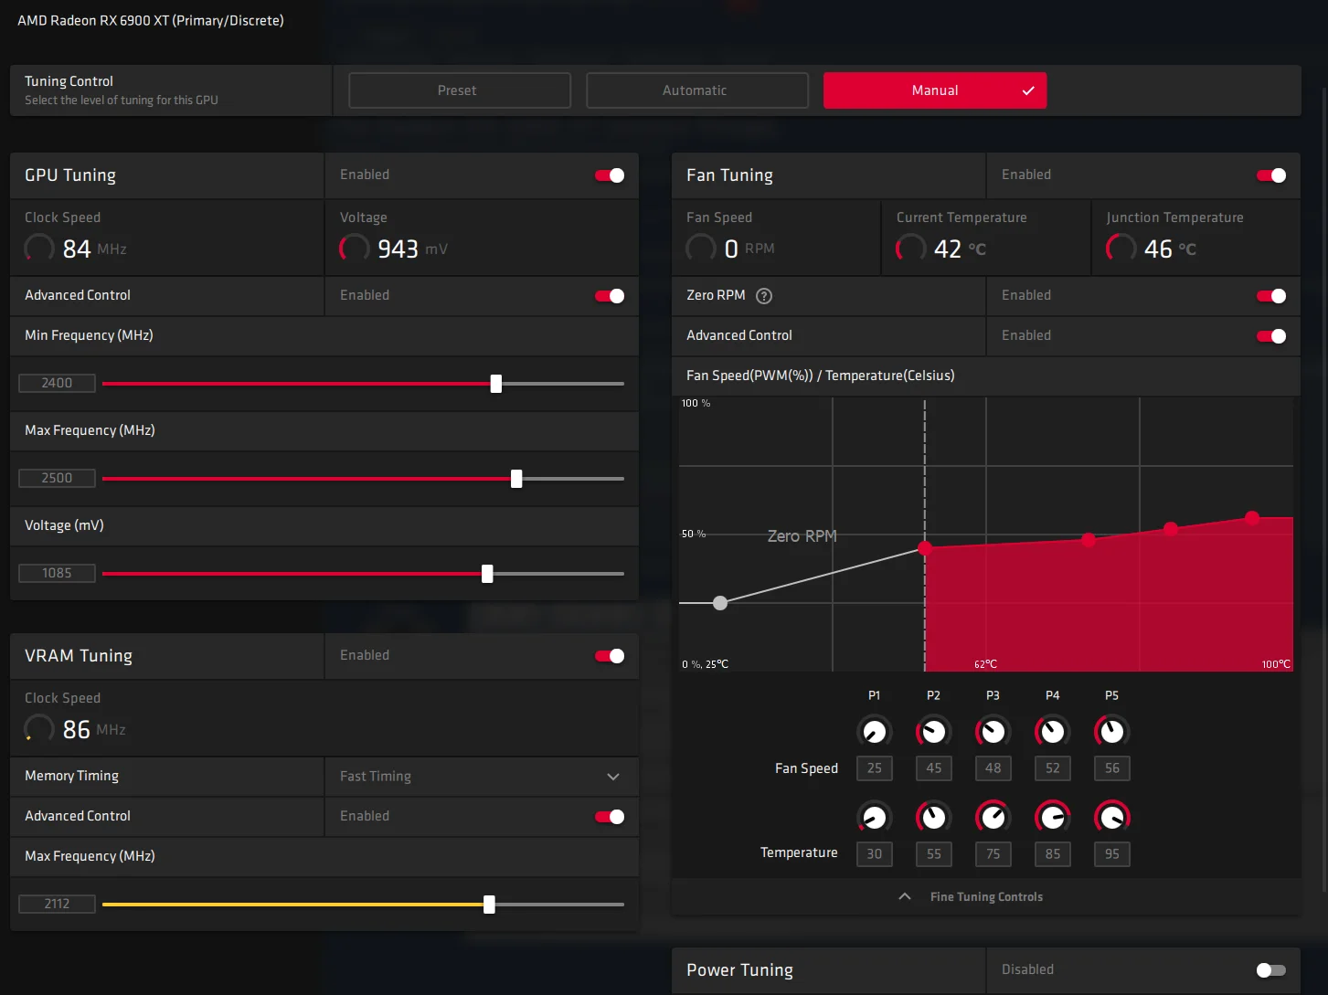The height and width of the screenshot is (995, 1328).
Task: Disable the GPU Tuning toggle
Action: [x=610, y=175]
